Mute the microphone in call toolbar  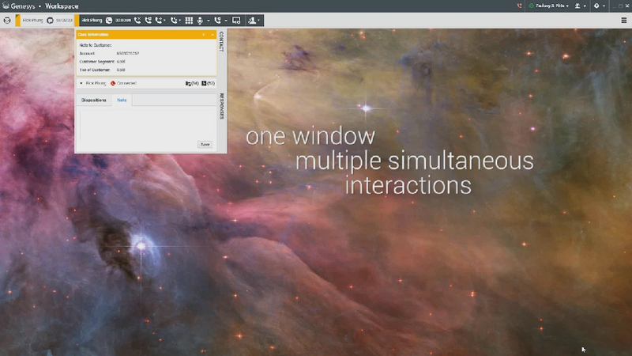point(201,21)
